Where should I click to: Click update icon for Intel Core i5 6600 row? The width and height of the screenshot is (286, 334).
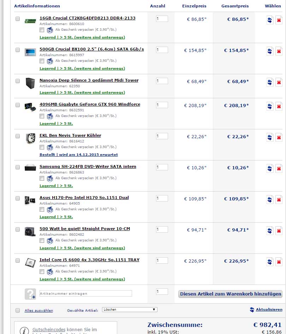tap(270, 262)
